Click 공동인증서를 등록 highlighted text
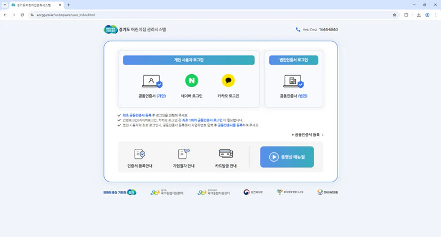Image resolution: width=441 pixels, height=237 pixels. coord(230,125)
